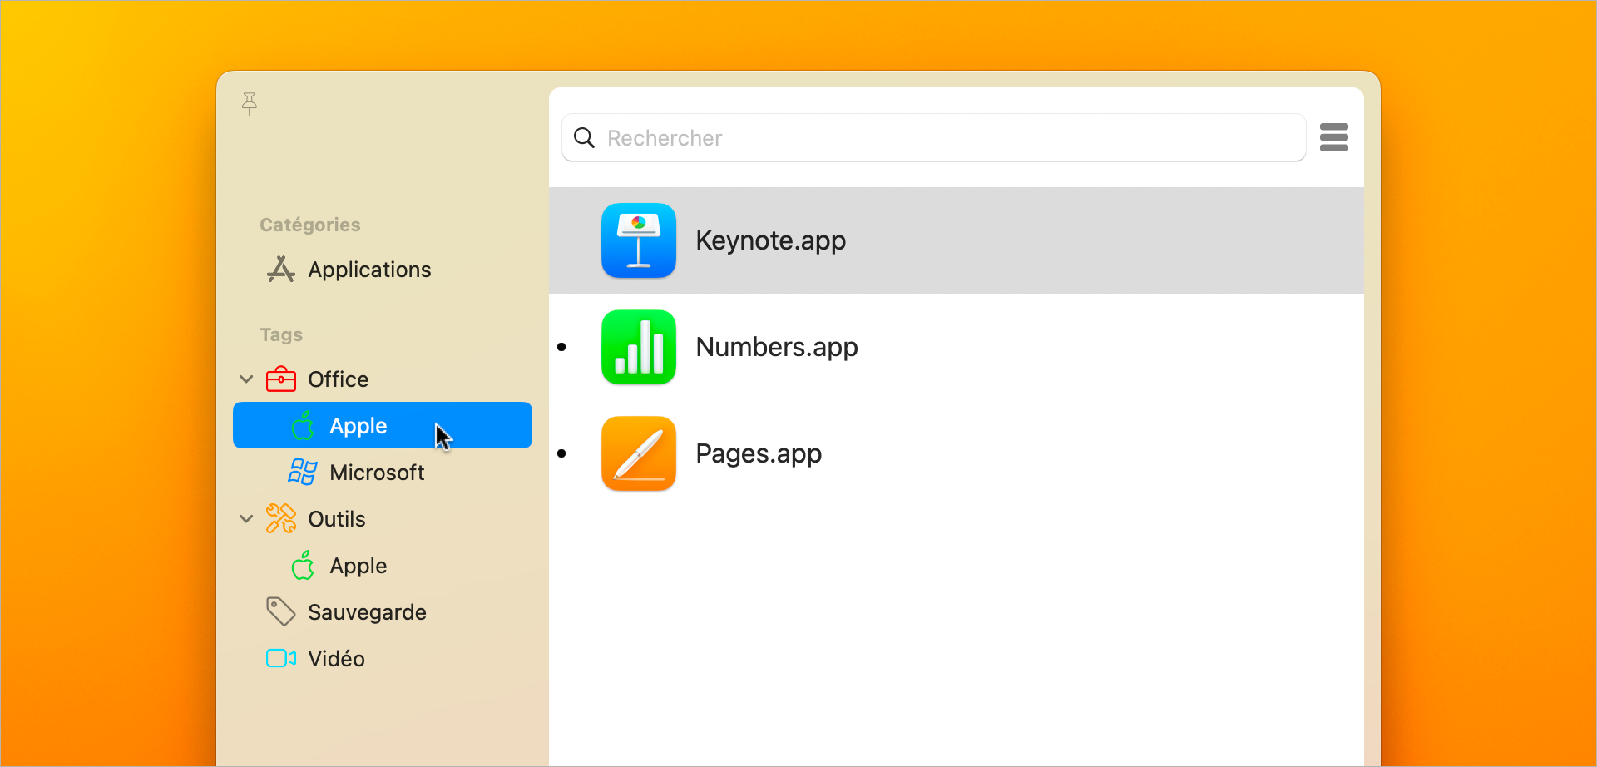Select the Numbers.app file name
This screenshot has height=767, width=1597.
click(x=777, y=347)
